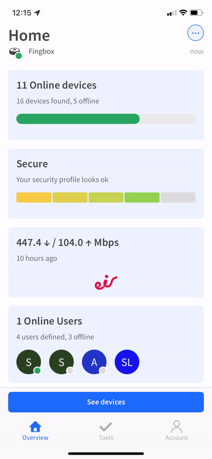Viewport: 212px width, 459px height.
Task: Open the 1 Online Users heading
Action: point(49,321)
